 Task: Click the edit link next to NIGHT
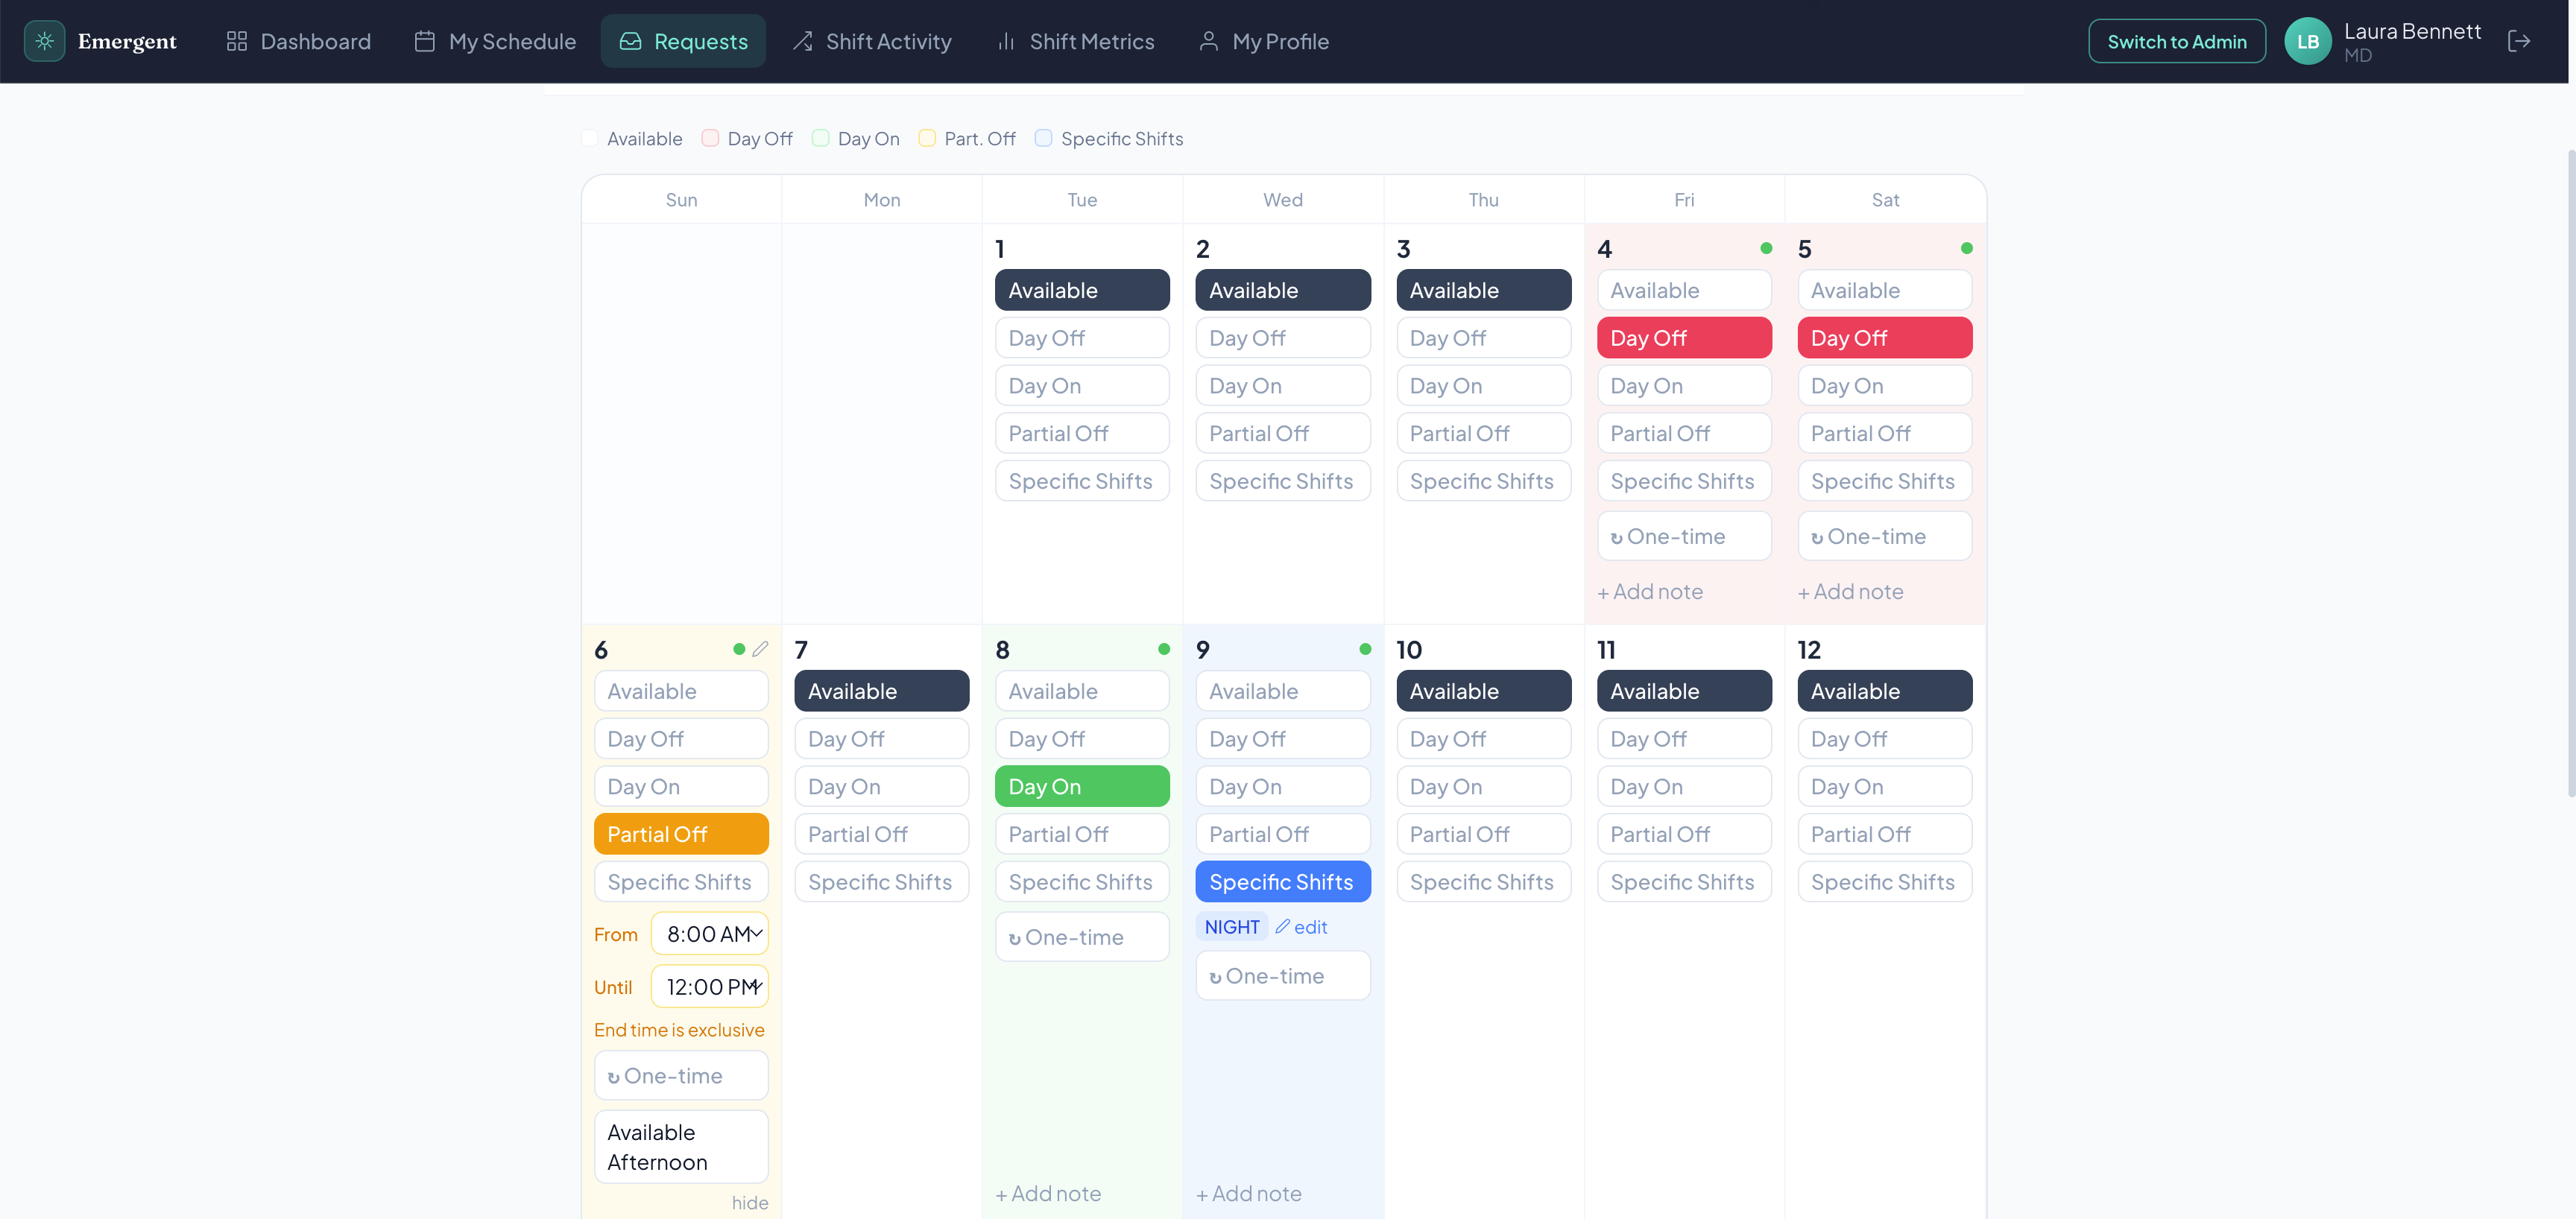pyautogui.click(x=1301, y=927)
